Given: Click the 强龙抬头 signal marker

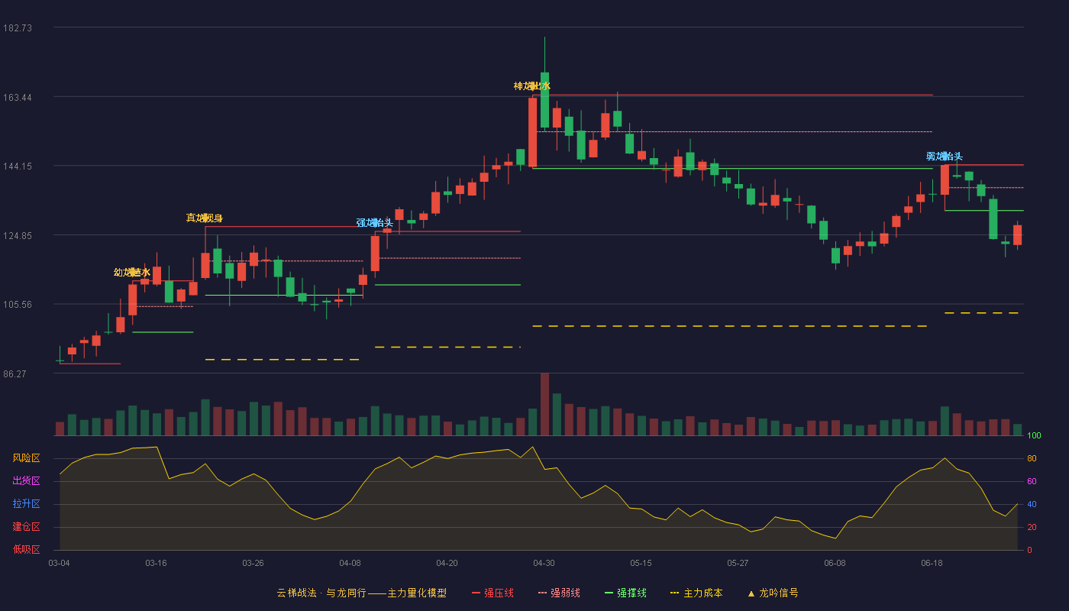Looking at the screenshot, I should (375, 223).
